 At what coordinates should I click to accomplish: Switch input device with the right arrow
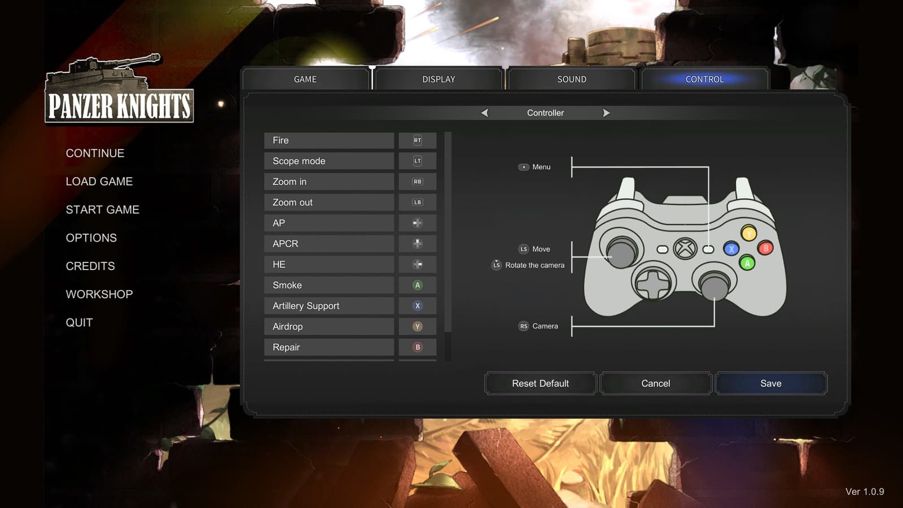[x=606, y=113]
